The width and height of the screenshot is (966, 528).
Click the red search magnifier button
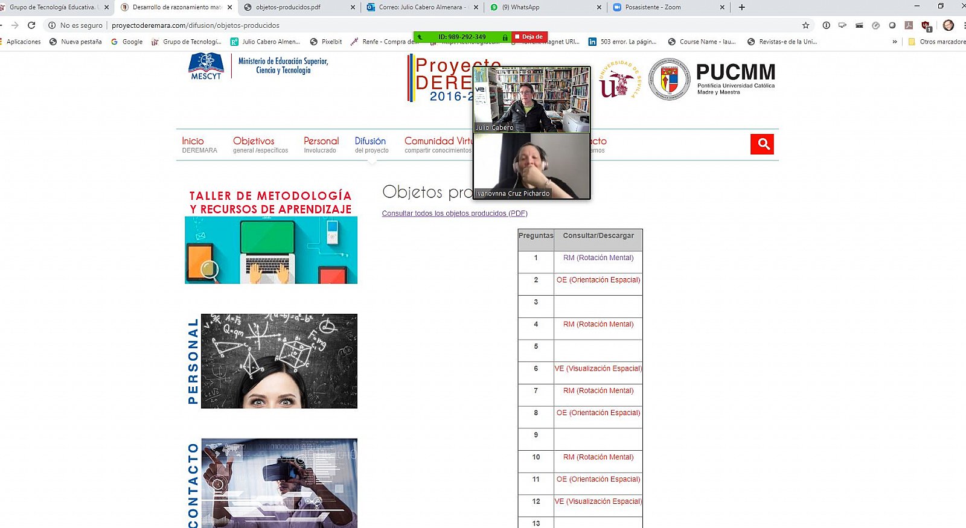762,144
